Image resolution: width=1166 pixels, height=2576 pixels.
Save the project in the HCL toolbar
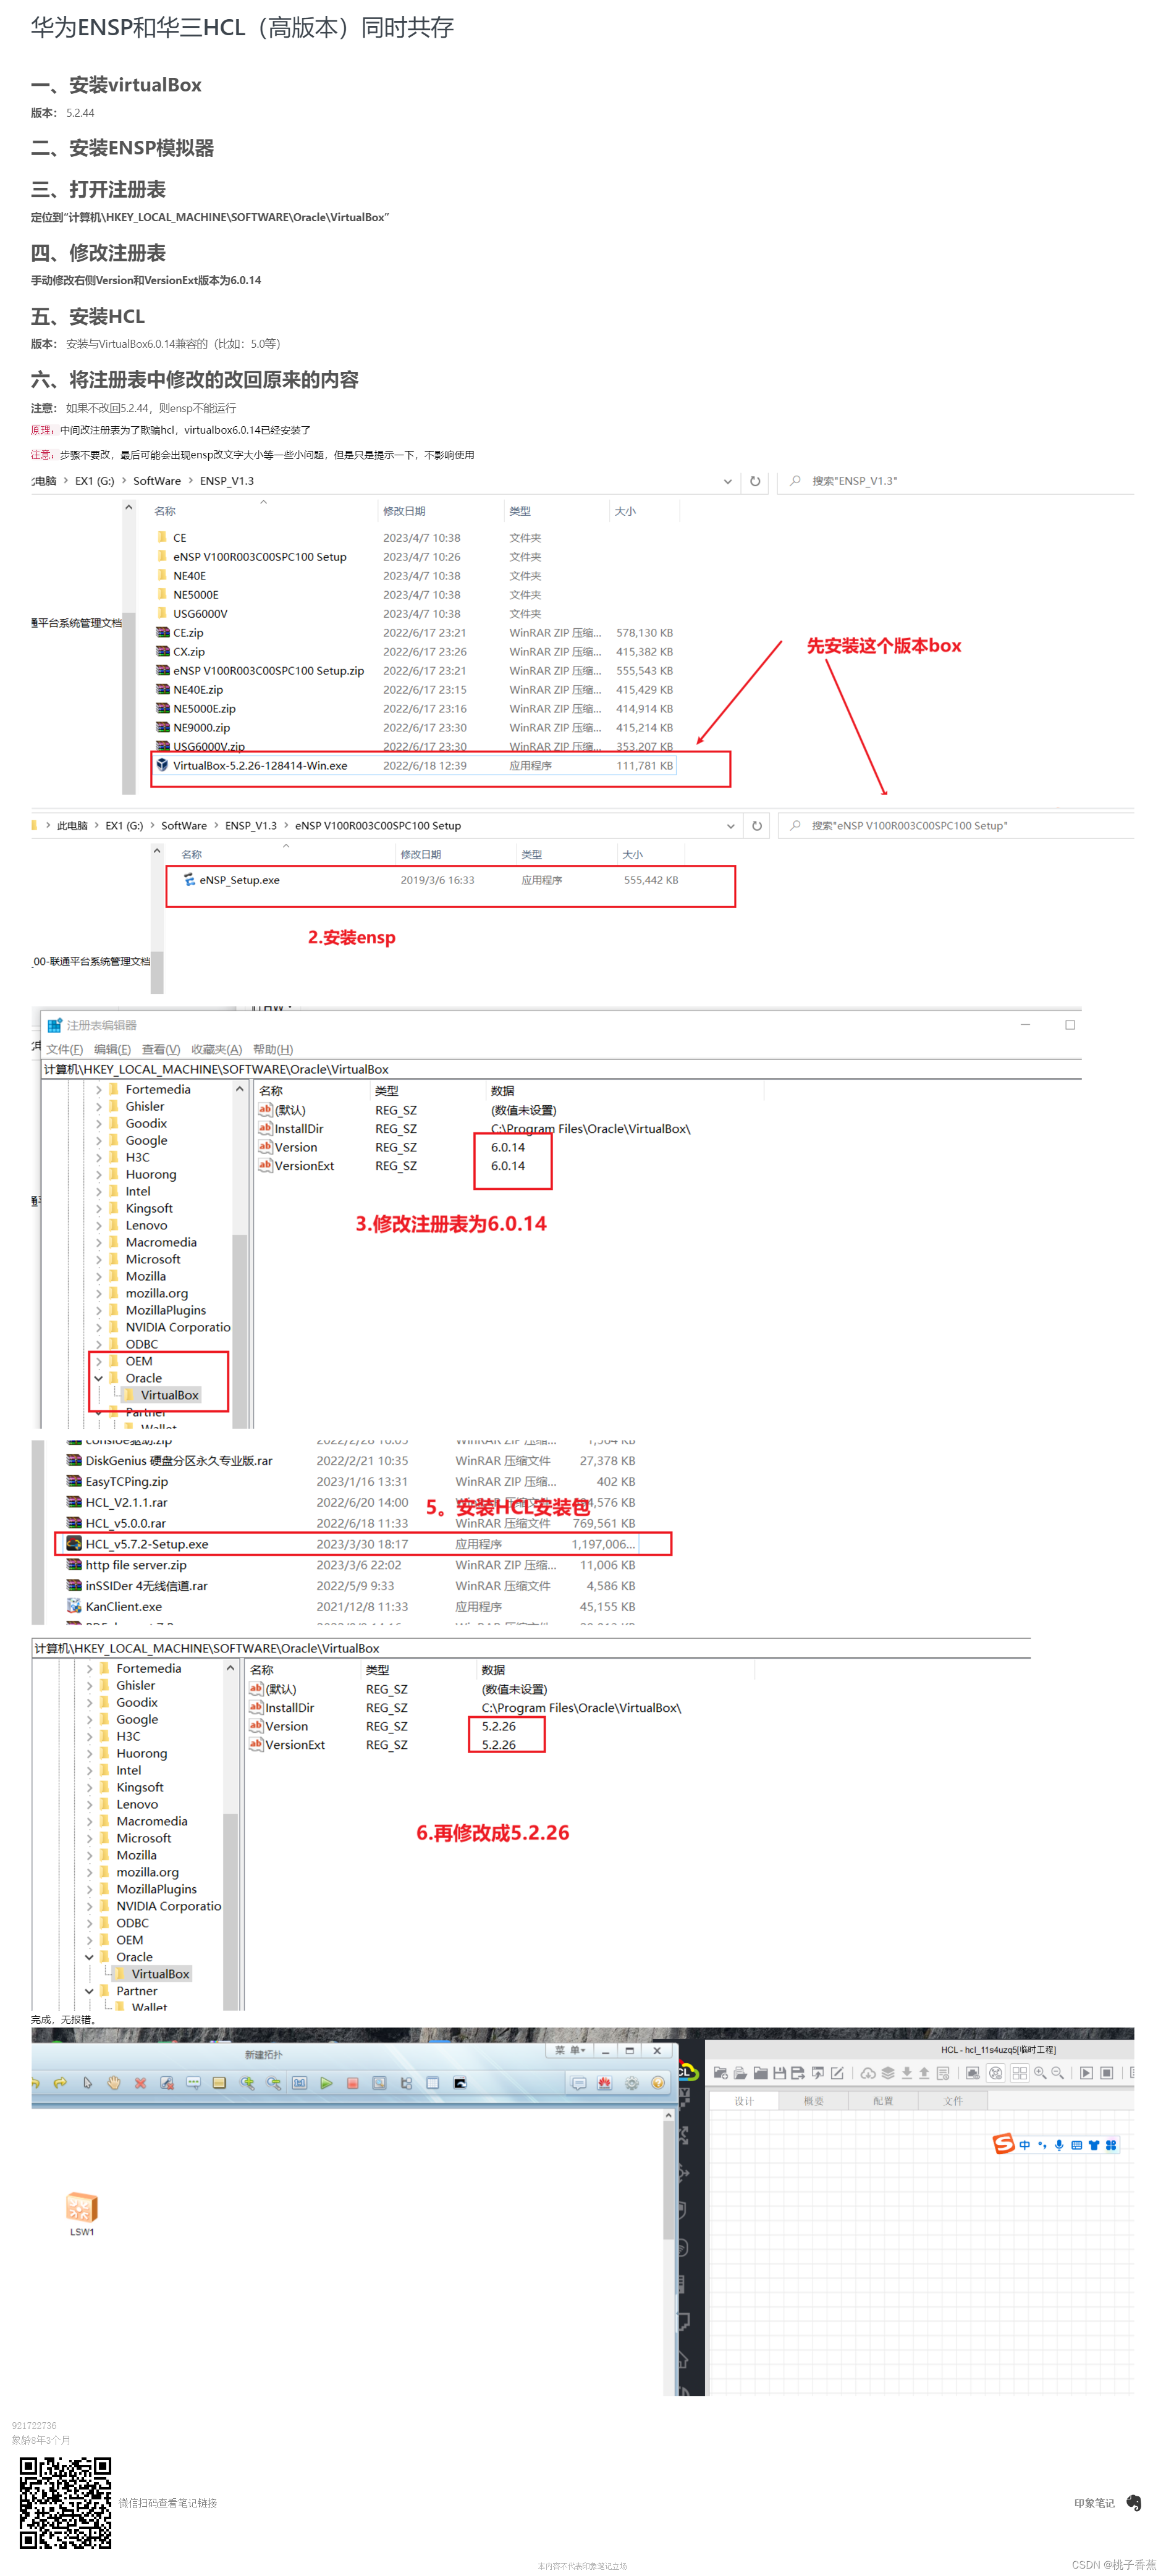pos(780,2072)
